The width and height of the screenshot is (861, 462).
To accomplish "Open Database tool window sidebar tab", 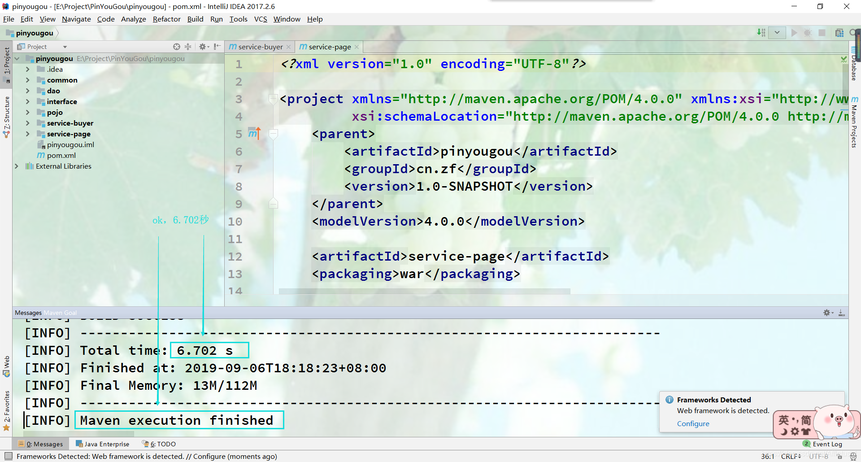I will (854, 64).
